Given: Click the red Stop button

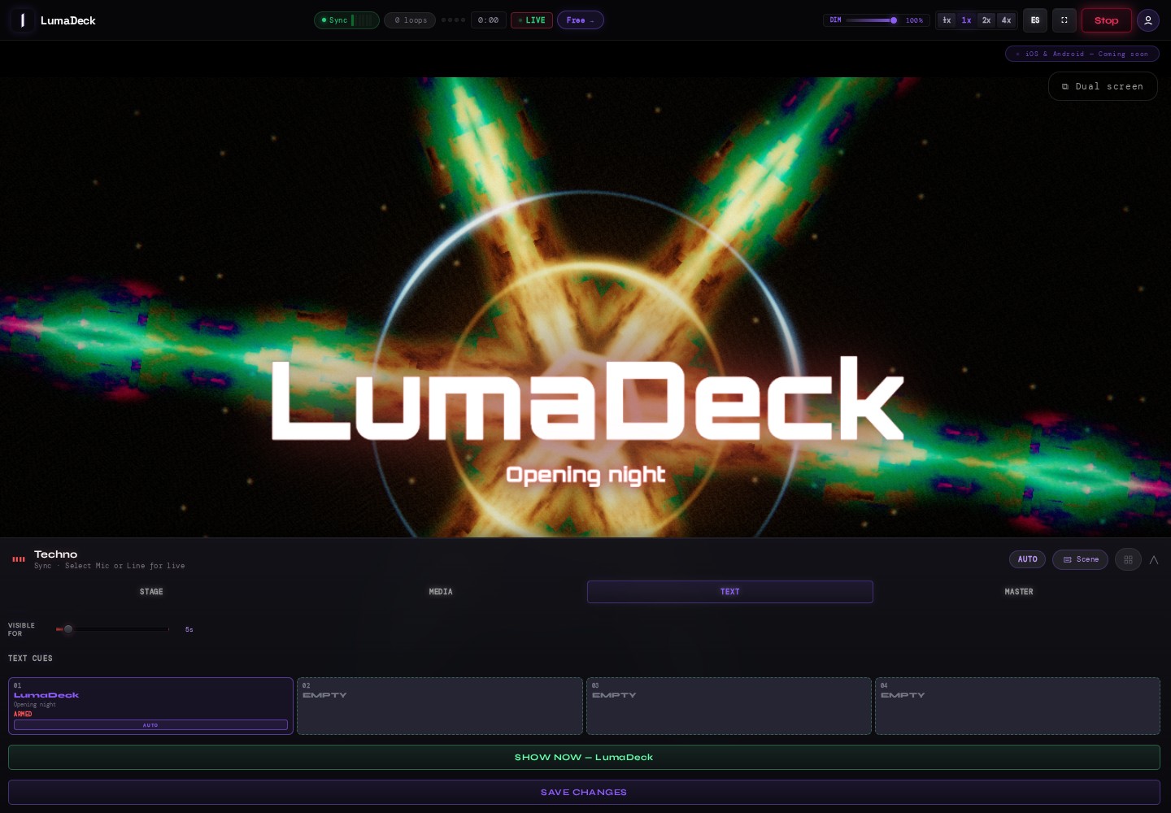Looking at the screenshot, I should click(1106, 20).
